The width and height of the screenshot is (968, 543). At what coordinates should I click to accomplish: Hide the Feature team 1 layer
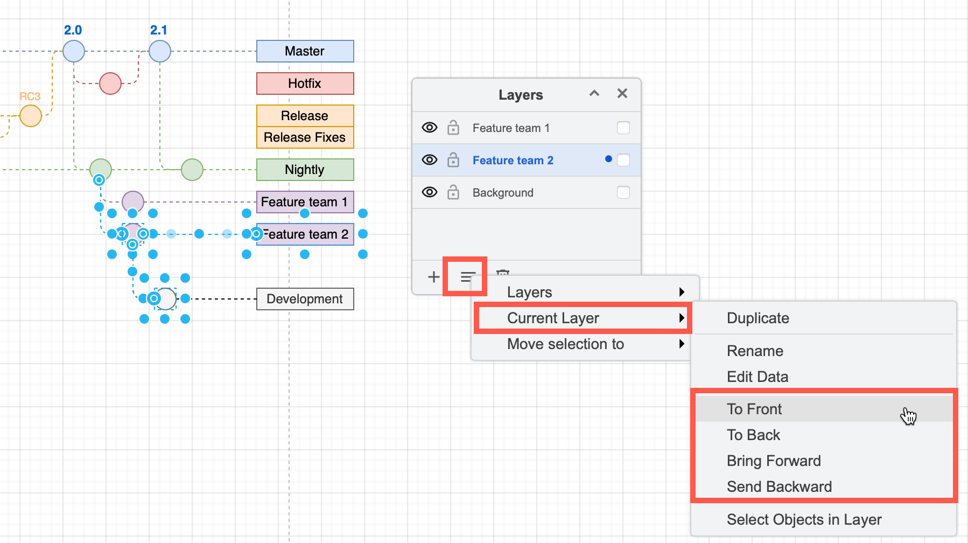(429, 128)
